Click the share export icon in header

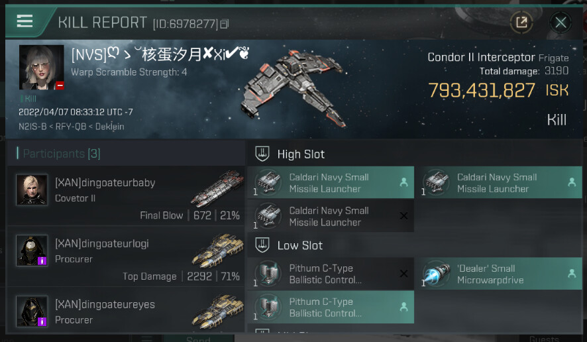click(521, 23)
